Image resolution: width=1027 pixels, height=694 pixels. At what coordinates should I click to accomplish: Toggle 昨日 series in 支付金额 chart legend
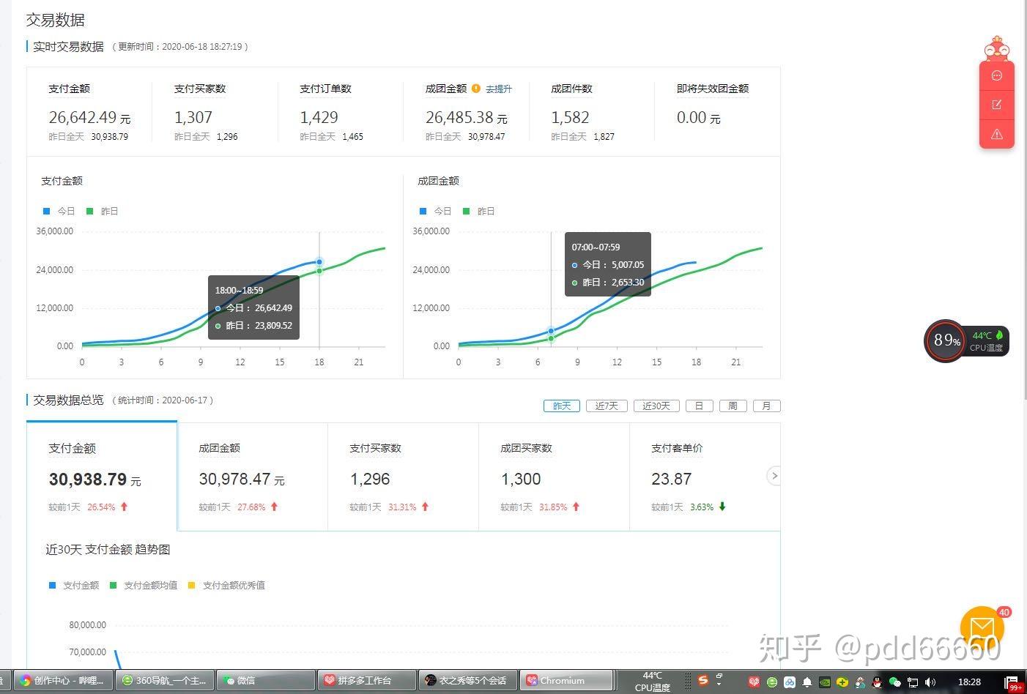[x=103, y=211]
